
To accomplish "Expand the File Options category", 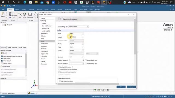I will pyautogui.click(x=40, y=51).
